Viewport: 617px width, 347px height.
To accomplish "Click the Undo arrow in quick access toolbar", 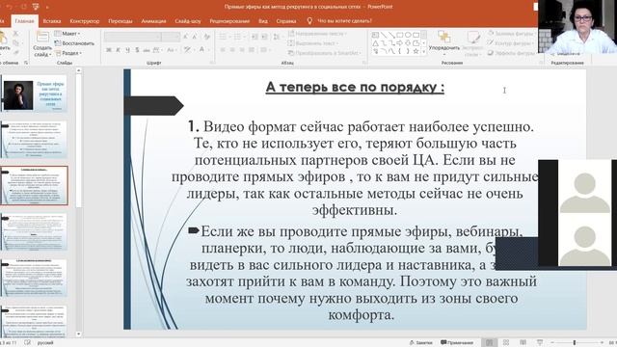I will 10,7.
